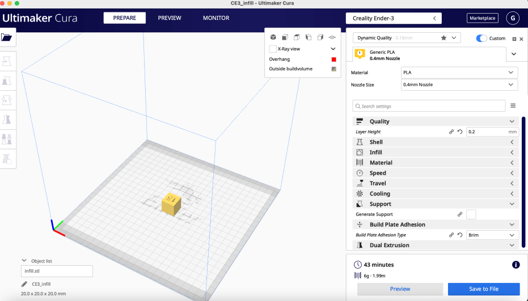528x301 pixels.
Task: Reset Build Plate Adhesion Type with revert arrow
Action: (460, 235)
